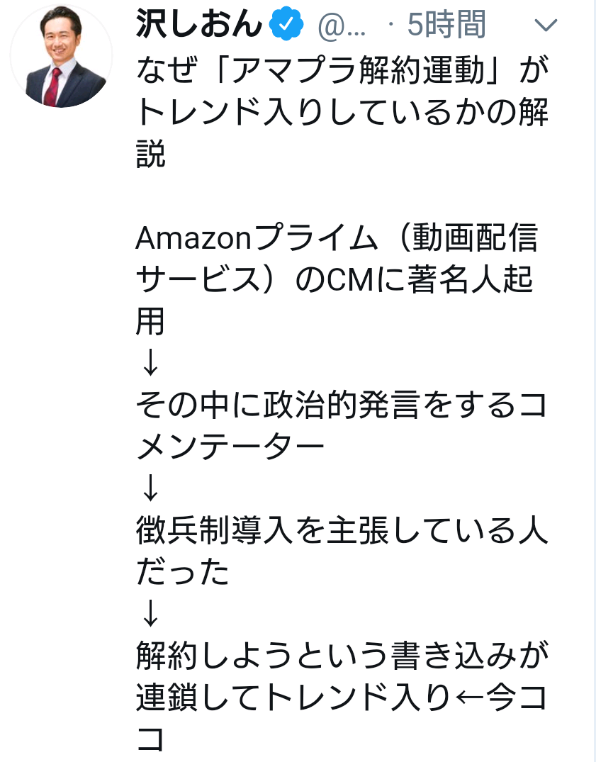Open the tweet options chevron menu
The width and height of the screenshot is (596, 762).
pyautogui.click(x=546, y=25)
